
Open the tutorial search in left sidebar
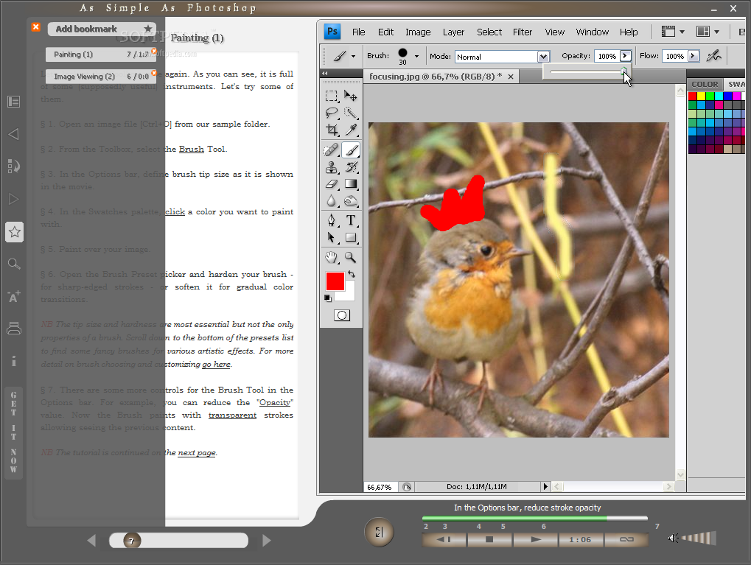(x=14, y=264)
